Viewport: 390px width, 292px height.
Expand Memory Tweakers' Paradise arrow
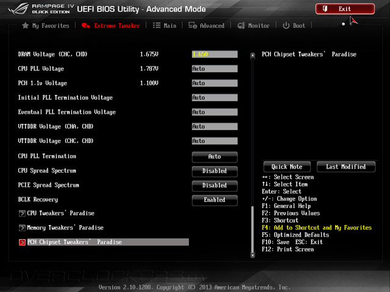click(22, 228)
